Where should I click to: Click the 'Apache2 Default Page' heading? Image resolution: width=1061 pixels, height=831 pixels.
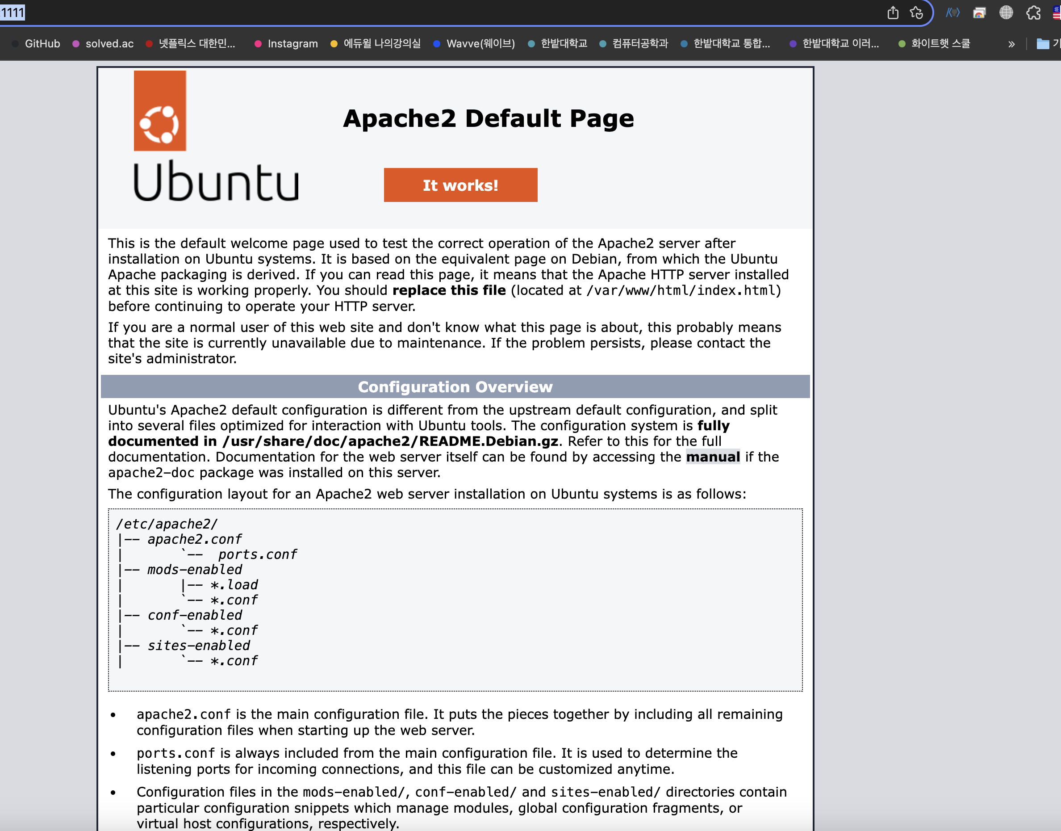point(488,118)
